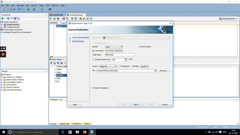
Task: Click the orange stop recording button
Action: [3, 54]
